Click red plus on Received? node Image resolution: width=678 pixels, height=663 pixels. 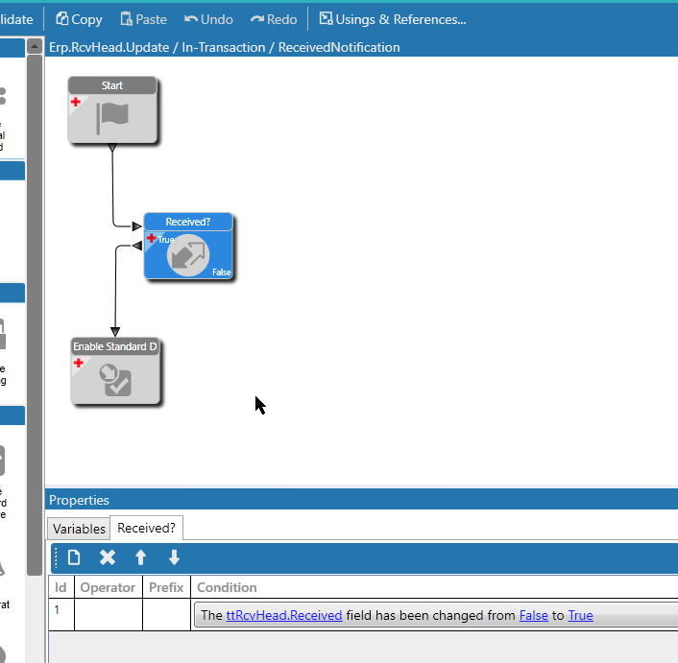[x=151, y=238]
